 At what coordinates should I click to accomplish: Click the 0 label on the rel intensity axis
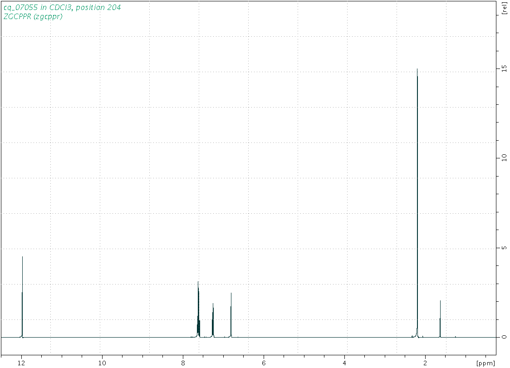[x=504, y=337]
